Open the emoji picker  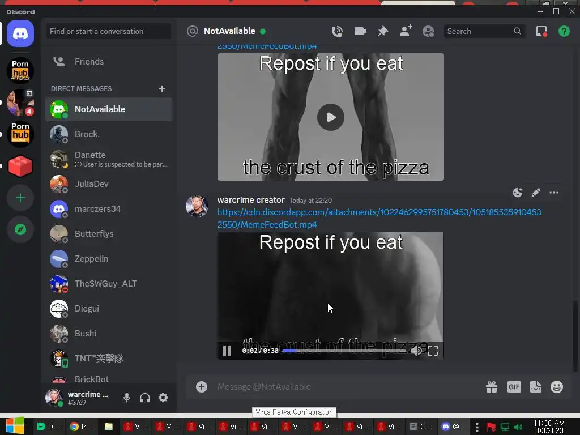557,387
